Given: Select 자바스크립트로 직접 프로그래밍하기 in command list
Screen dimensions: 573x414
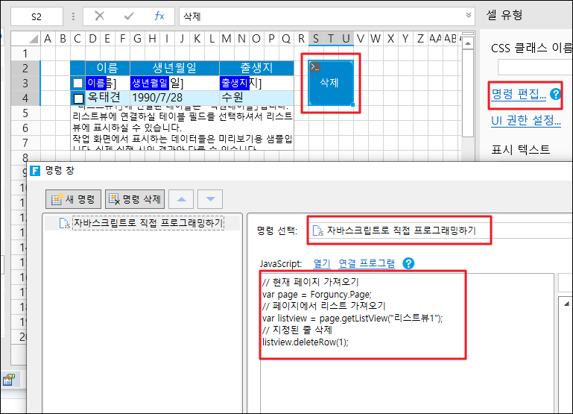Looking at the screenshot, I should click(x=142, y=222).
